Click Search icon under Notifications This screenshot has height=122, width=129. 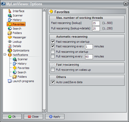click(x=15, y=72)
